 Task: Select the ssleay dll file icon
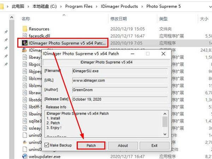pyautogui.click(x=25, y=128)
